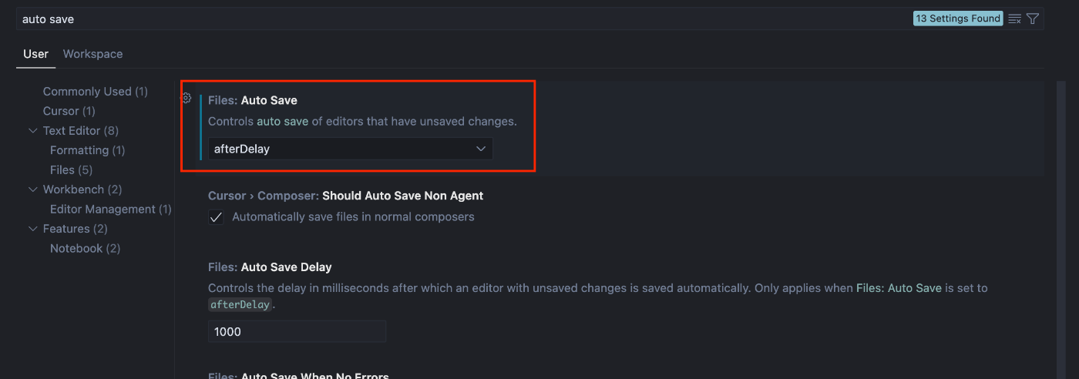
Task: Open the settings filter funnel icon
Action: [x=1033, y=18]
